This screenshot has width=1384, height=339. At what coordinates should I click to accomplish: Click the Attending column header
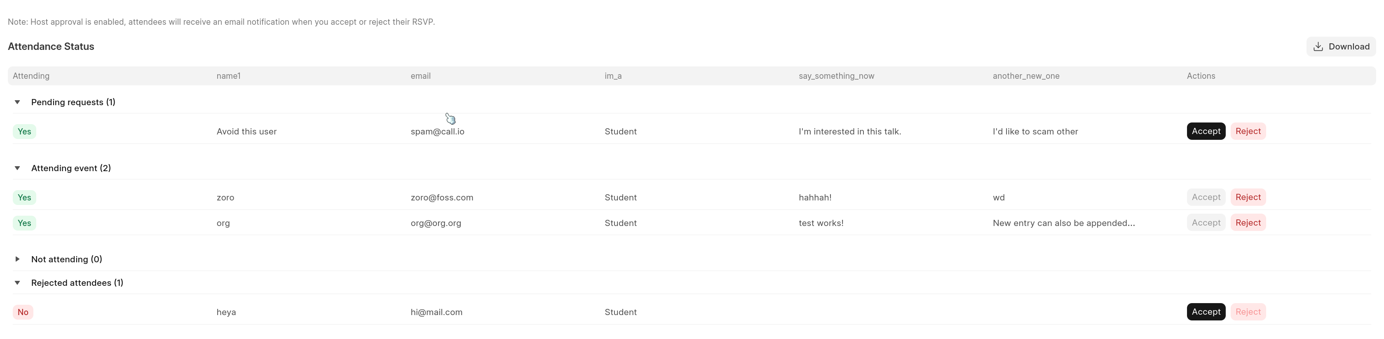pyautogui.click(x=31, y=76)
